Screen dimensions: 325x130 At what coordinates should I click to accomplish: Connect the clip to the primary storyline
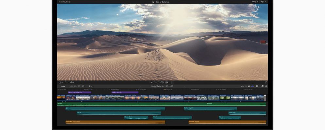coord(72,86)
